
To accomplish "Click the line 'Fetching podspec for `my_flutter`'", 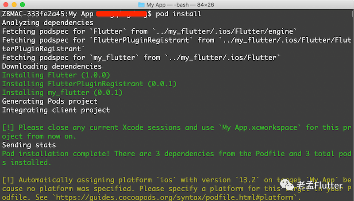I will coord(141,58).
